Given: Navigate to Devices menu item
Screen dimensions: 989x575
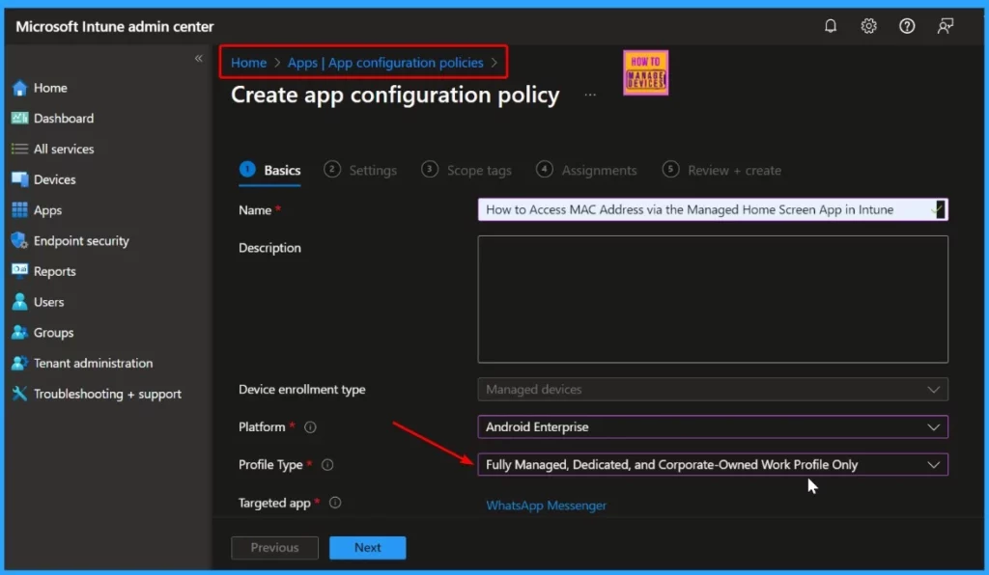Looking at the screenshot, I should pos(55,179).
